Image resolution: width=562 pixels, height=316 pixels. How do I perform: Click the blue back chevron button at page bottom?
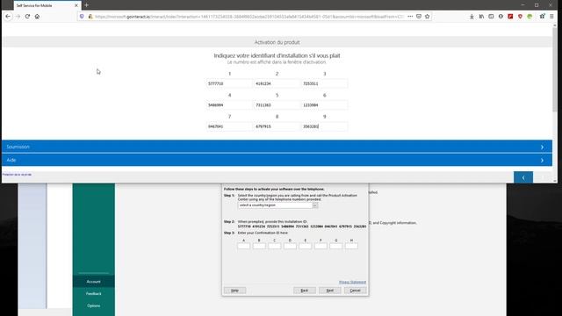pos(523,177)
